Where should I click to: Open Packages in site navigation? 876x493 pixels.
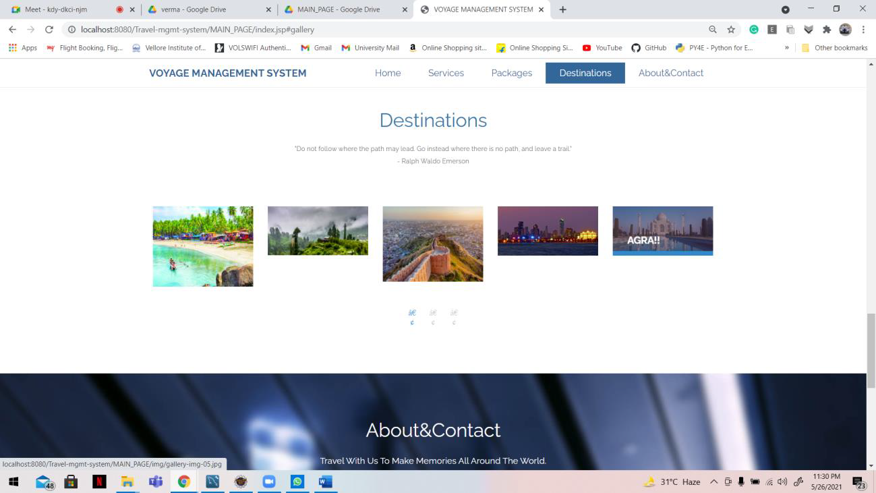pyautogui.click(x=512, y=73)
